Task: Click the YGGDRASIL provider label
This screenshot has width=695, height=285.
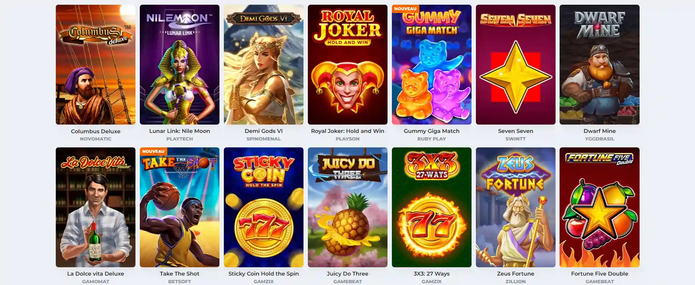Action: point(599,139)
